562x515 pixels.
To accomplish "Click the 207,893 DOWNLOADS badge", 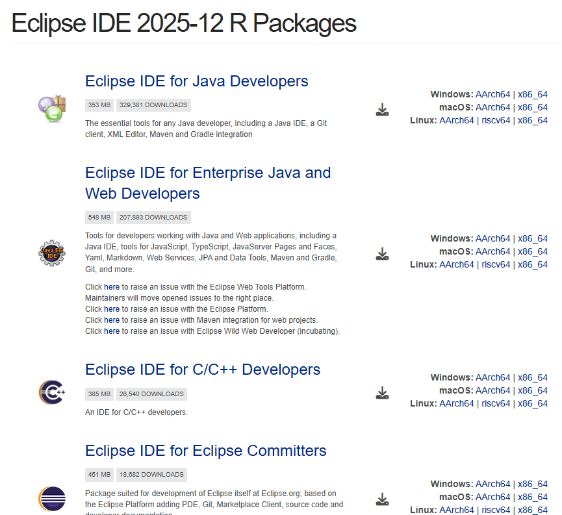I will pos(153,218).
